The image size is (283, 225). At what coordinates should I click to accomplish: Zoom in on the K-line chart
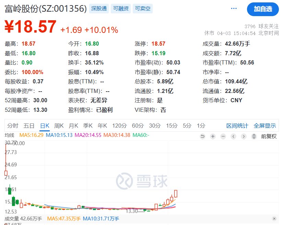click(213, 137)
